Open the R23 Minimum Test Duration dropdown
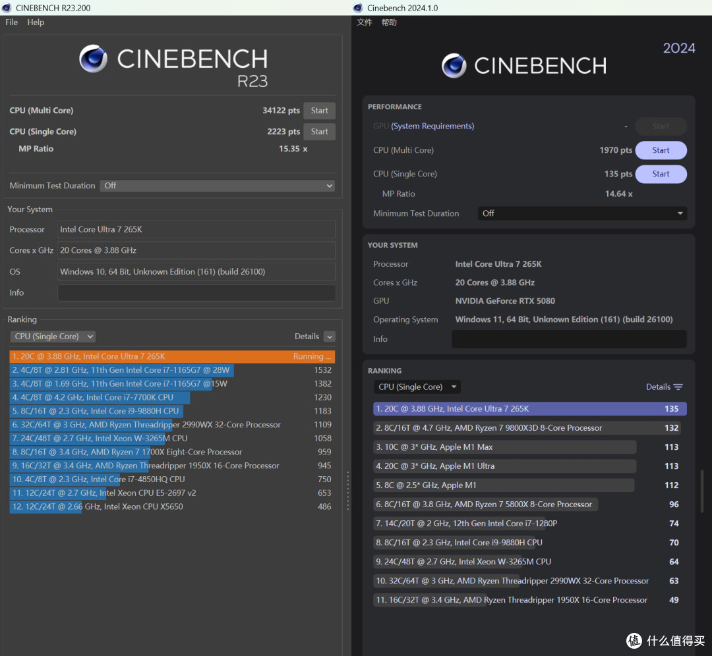This screenshot has width=712, height=656. tap(218, 186)
